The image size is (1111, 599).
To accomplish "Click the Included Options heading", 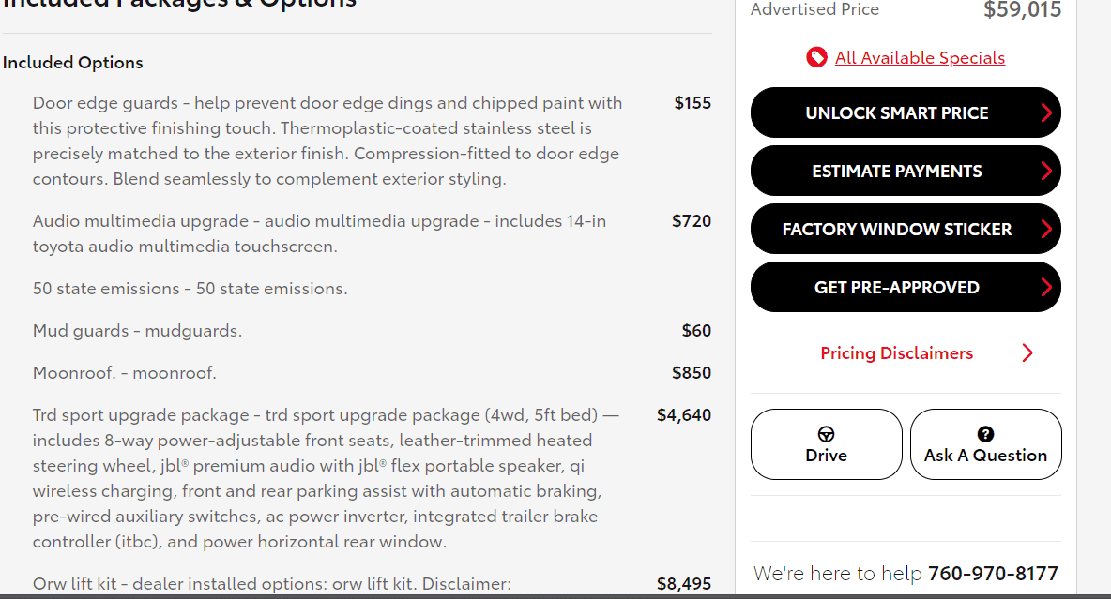I will [x=73, y=63].
